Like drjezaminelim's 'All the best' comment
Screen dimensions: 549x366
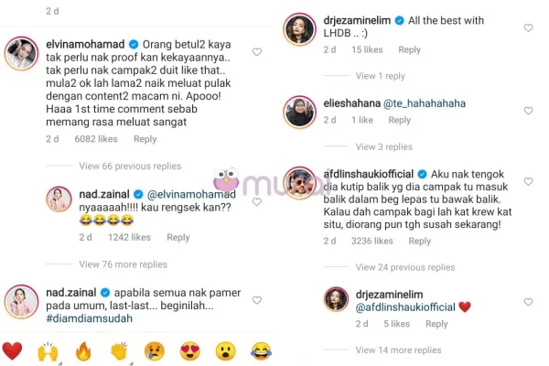[528, 27]
